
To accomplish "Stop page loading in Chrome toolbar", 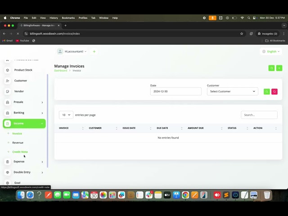I will click(18, 34).
